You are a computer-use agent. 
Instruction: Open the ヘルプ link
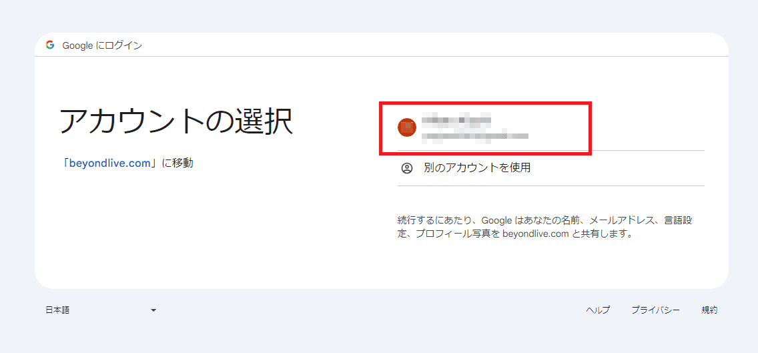[x=597, y=310]
